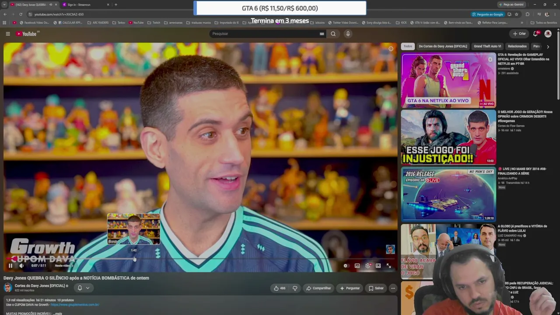Screen dimensions: 560x315
Task: Toggle the channel notification bell subscription
Action: 83,287
